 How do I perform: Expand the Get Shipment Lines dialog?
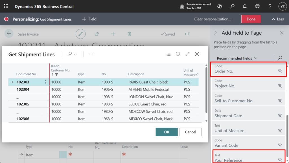[187, 54]
